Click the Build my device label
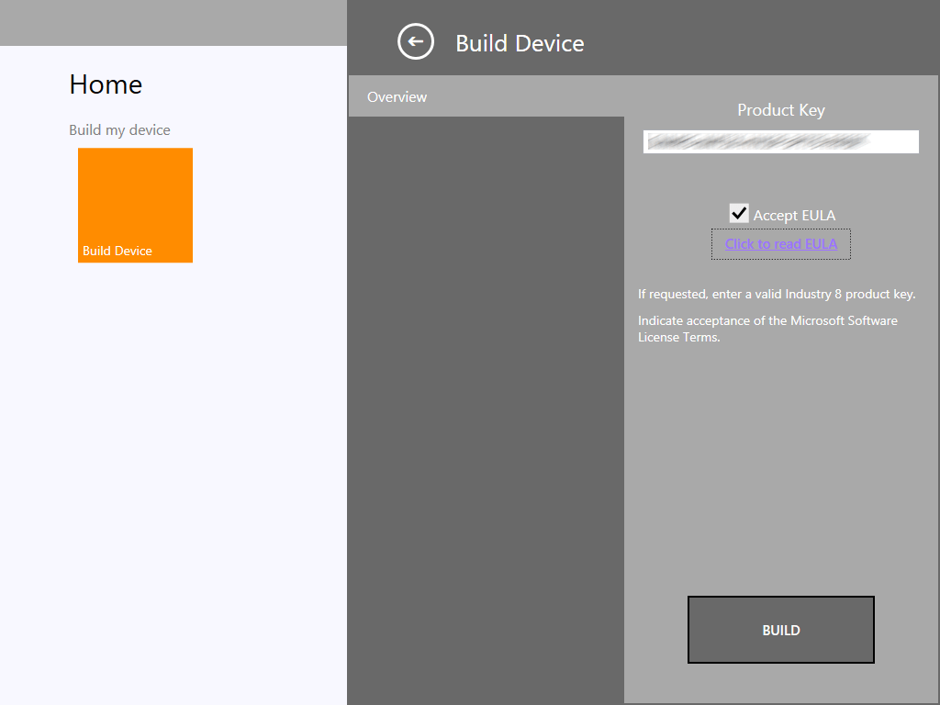Image resolution: width=940 pixels, height=705 pixels. click(119, 130)
